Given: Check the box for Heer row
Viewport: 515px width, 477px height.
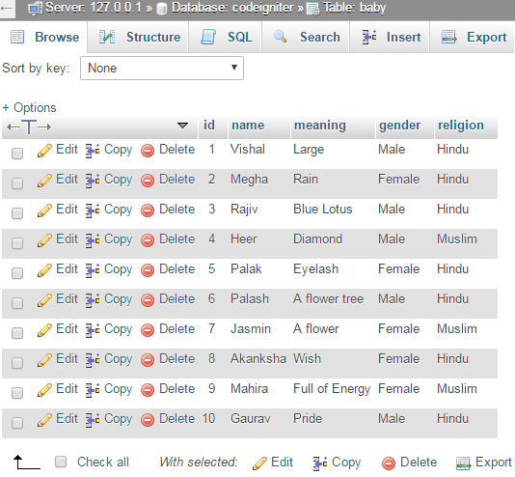Looking at the screenshot, I should 17,243.
